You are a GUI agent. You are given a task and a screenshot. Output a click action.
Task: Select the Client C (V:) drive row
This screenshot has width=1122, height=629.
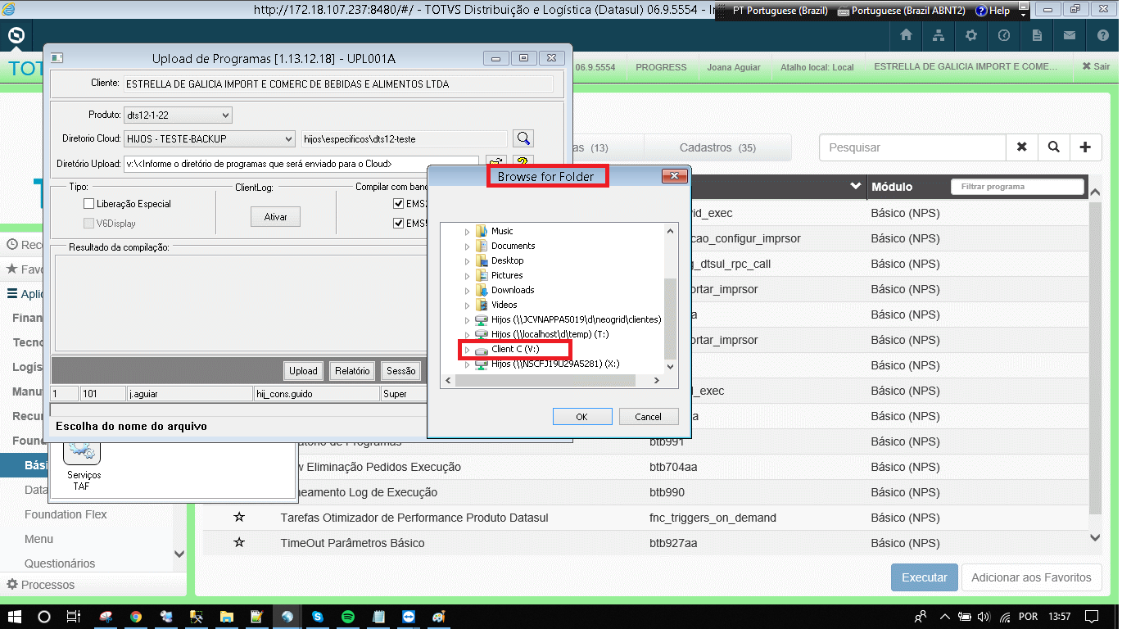515,350
